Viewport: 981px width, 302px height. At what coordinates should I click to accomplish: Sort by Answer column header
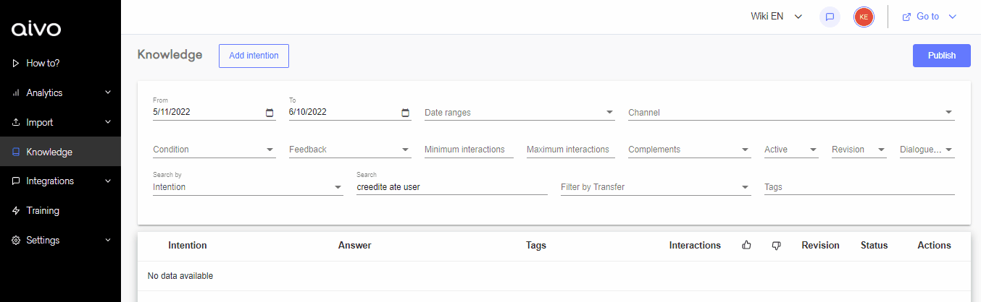coord(355,246)
